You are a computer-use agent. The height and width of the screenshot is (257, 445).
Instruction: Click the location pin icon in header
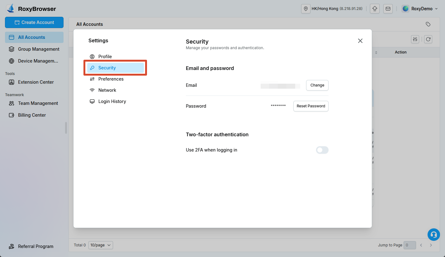point(306,9)
